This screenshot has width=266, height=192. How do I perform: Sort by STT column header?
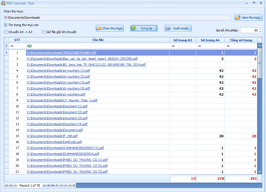17,40
